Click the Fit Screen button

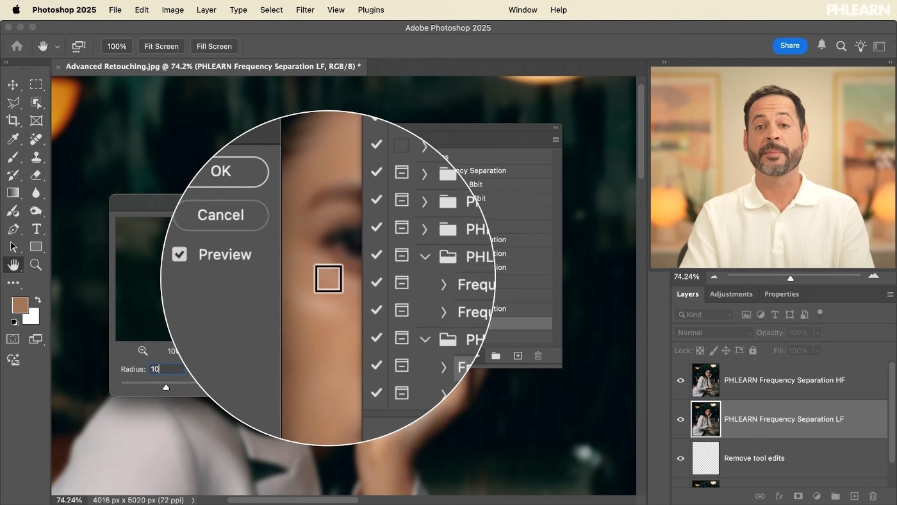(x=161, y=46)
